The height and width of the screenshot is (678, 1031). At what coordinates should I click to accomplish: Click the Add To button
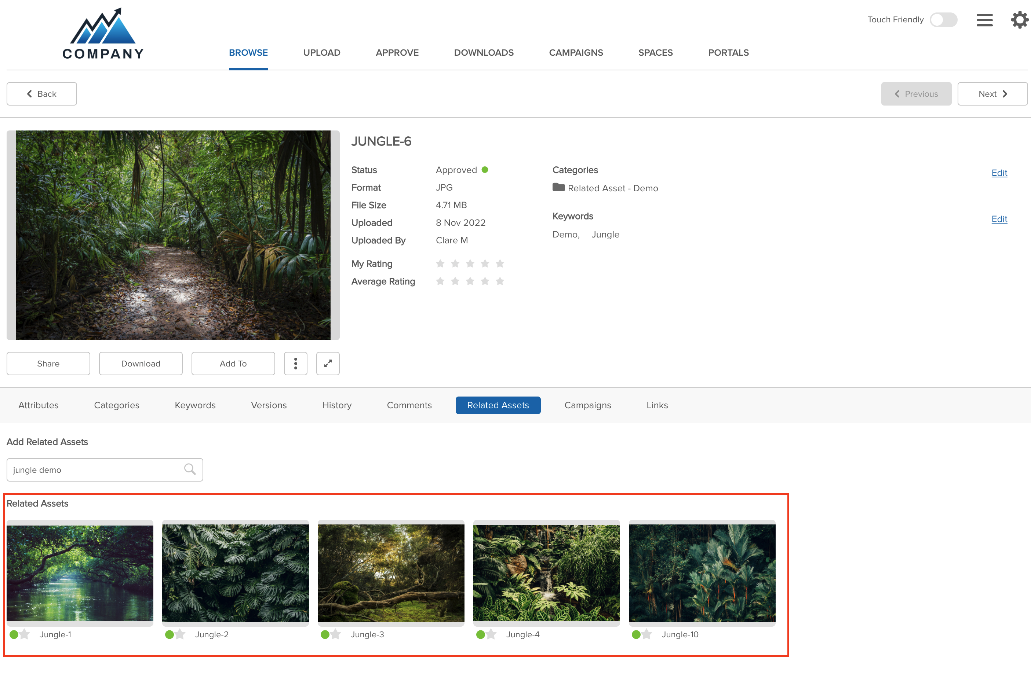233,364
